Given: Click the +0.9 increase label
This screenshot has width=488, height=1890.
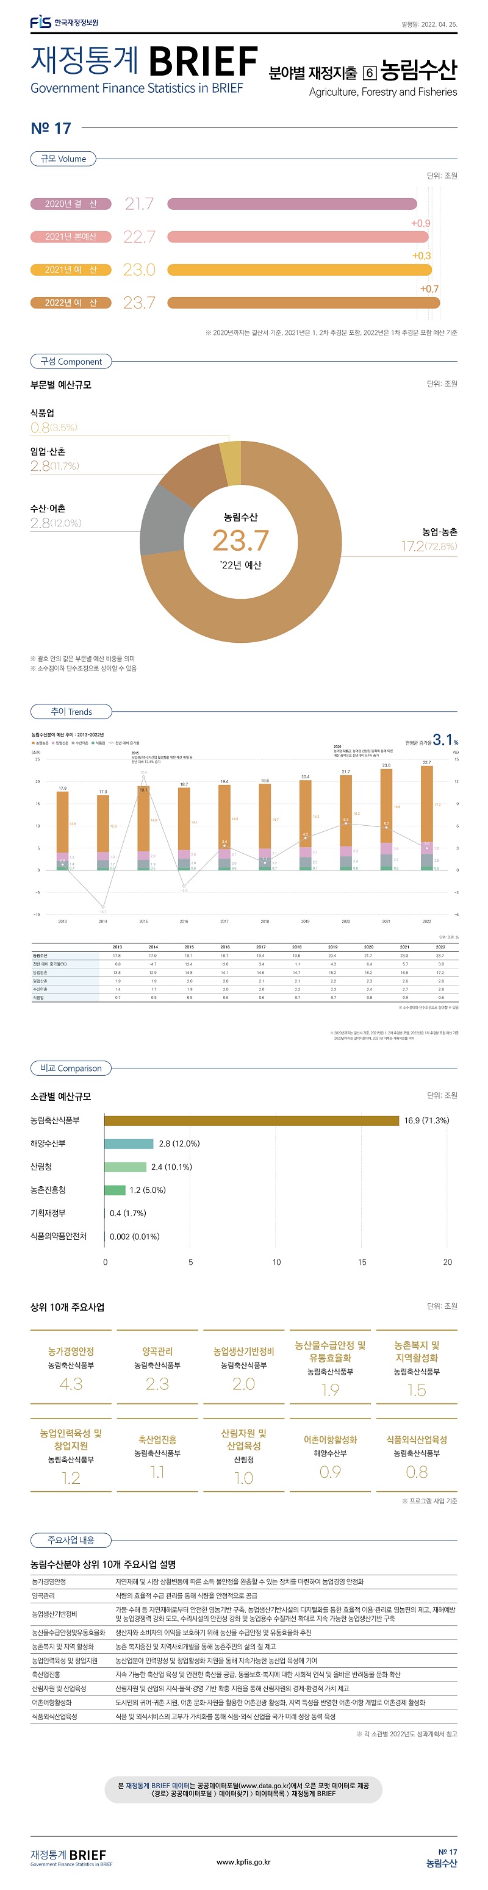Looking at the screenshot, I should coord(420,223).
